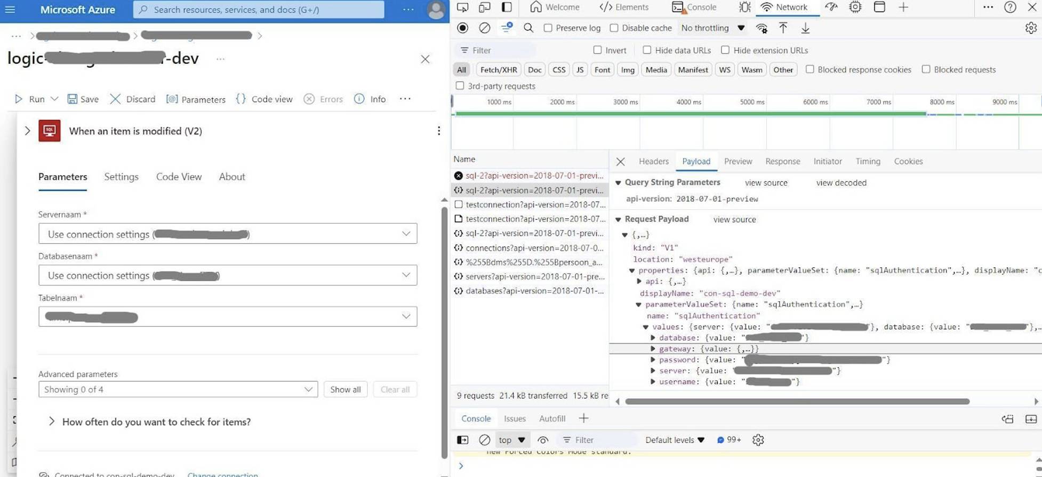Collapse the Query String Parameters section

click(618, 183)
